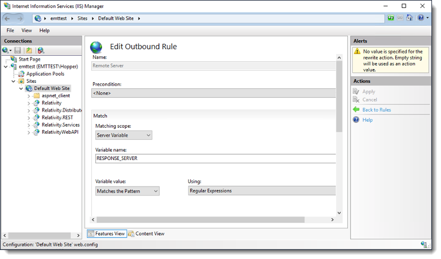Click the Apply action icon
Screen dimensions: 441x259
tap(356, 92)
